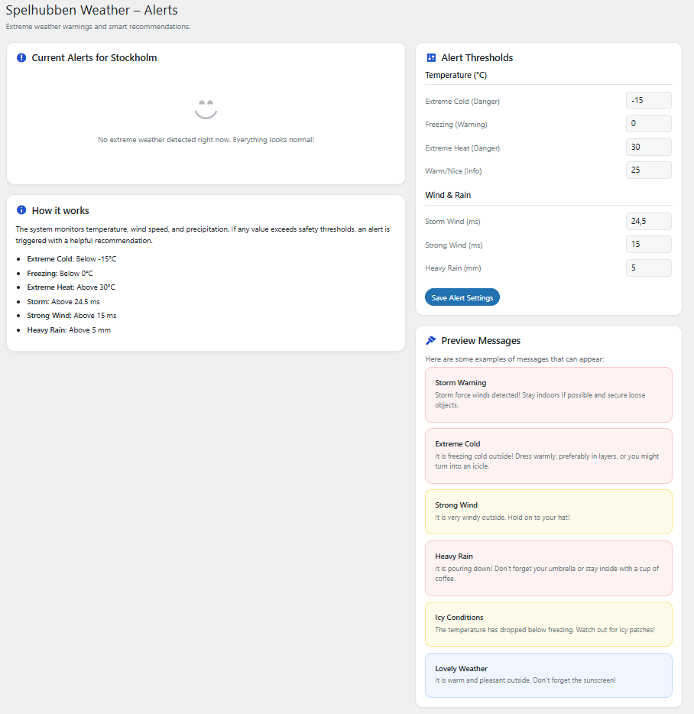Select the Storm Wind threshold input
694x714 pixels.
[648, 221]
